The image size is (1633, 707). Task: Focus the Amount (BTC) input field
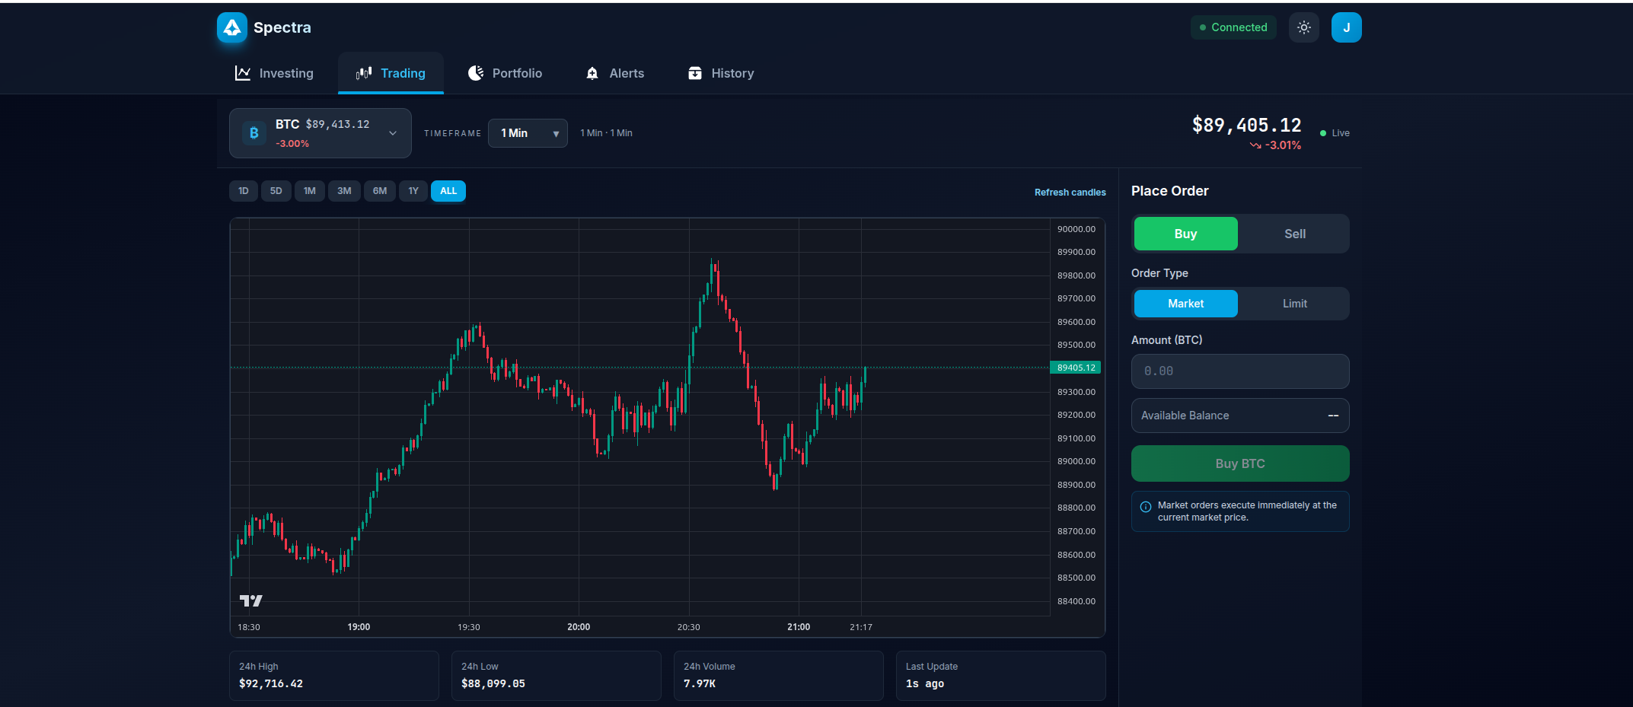(x=1240, y=371)
